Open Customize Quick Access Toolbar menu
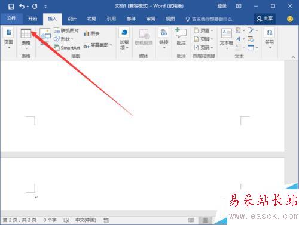This screenshot has height=225, width=299. (x=45, y=7)
